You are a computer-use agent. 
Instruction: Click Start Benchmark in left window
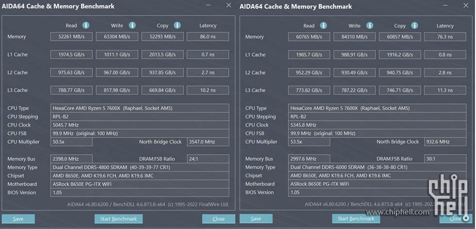[x=119, y=219]
